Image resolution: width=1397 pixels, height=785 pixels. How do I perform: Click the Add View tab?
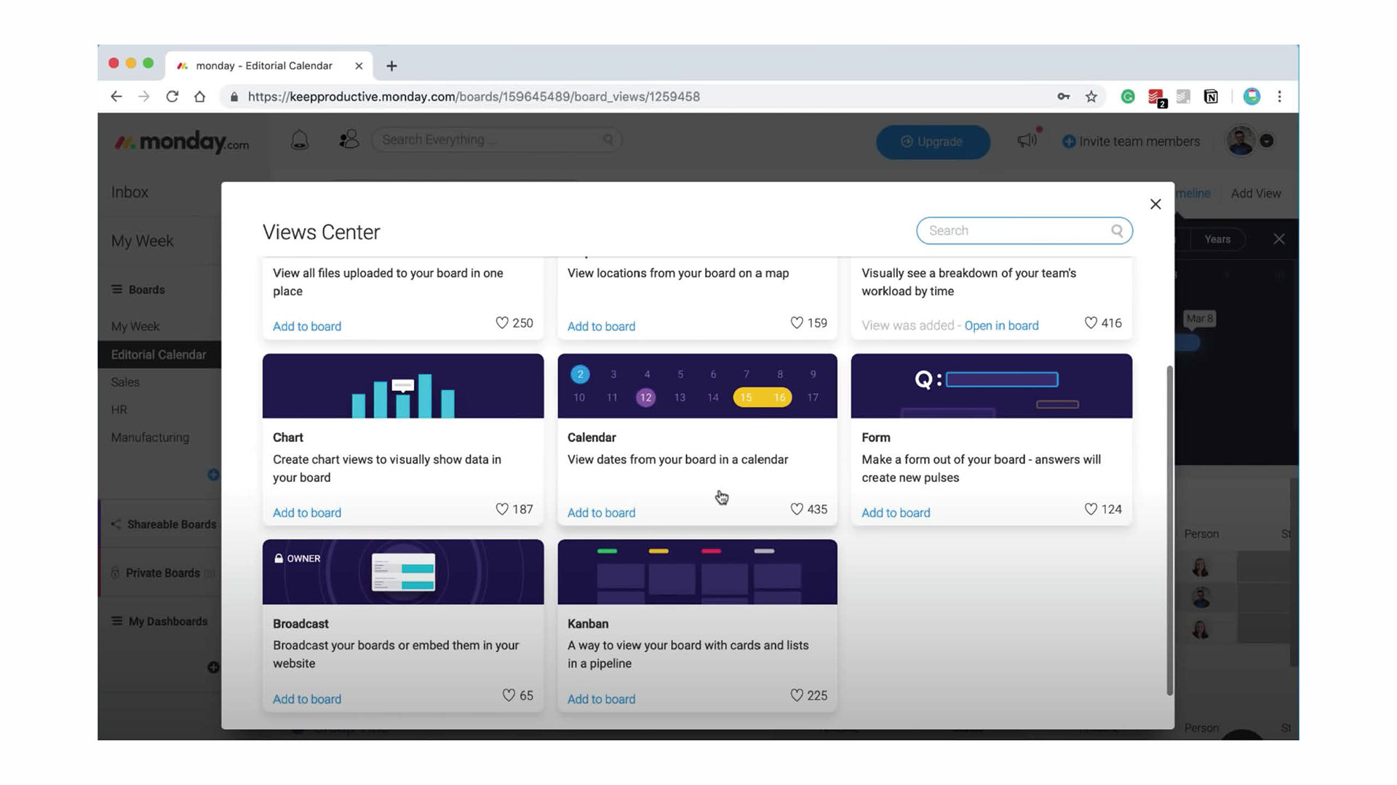1256,193
